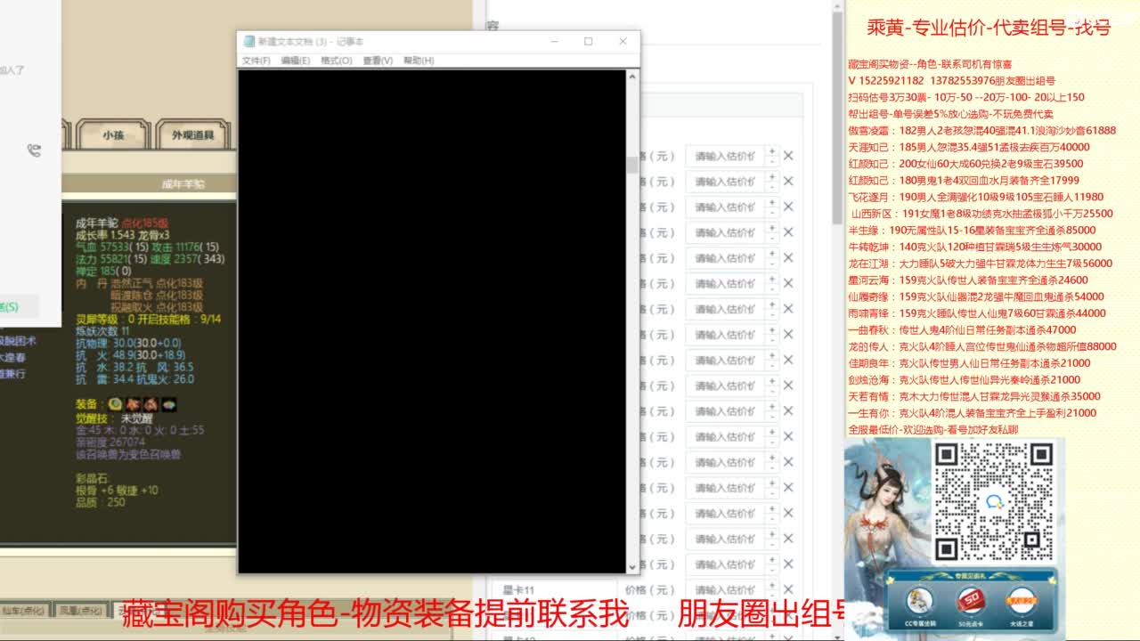Click the Notepad scrollbar up arrow
This screenshot has width=1140, height=641.
pyautogui.click(x=633, y=76)
